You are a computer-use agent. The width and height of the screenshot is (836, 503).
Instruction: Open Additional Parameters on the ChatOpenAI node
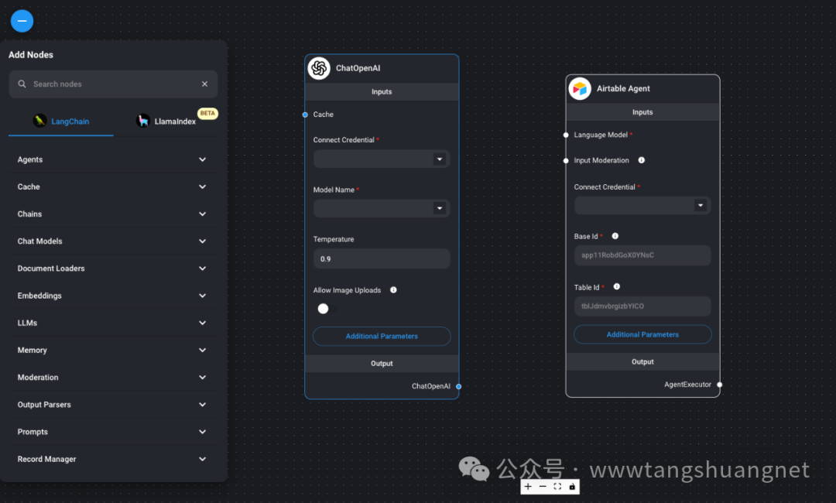pos(382,336)
